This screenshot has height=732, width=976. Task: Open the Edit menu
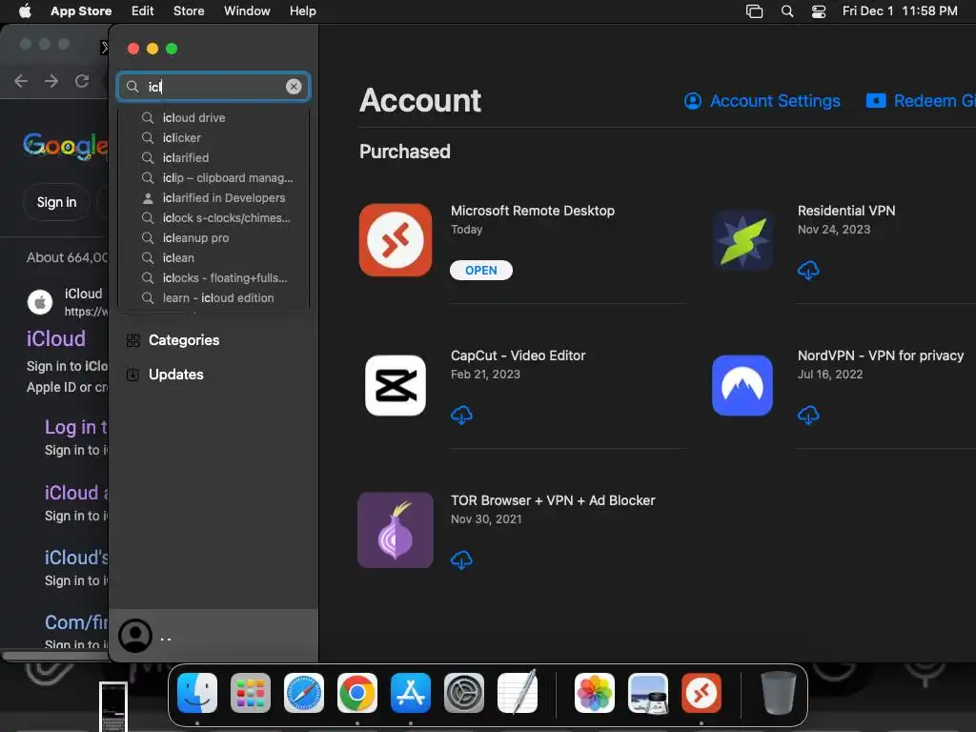pyautogui.click(x=143, y=11)
